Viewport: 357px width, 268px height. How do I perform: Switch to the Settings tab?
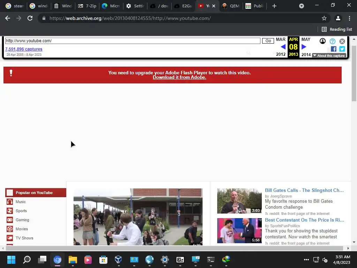pos(135,6)
